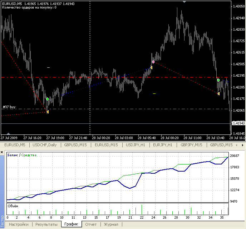Image resolution: width=246 pixels, height=229 pixels.
Task: Show the Журнал tab
Action: tap(111, 224)
